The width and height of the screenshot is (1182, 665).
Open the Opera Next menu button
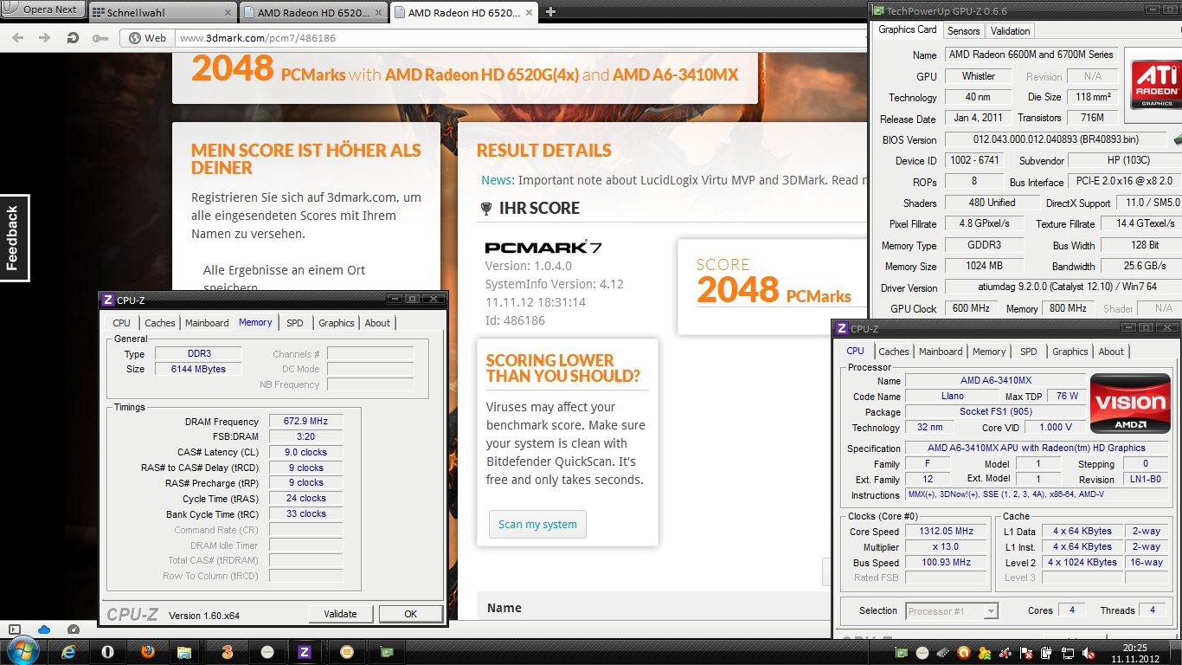point(42,10)
